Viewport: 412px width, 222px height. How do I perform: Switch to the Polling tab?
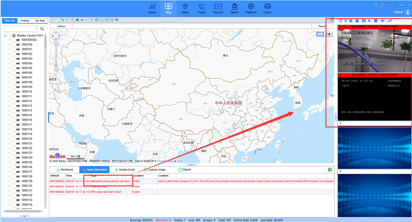[25, 21]
